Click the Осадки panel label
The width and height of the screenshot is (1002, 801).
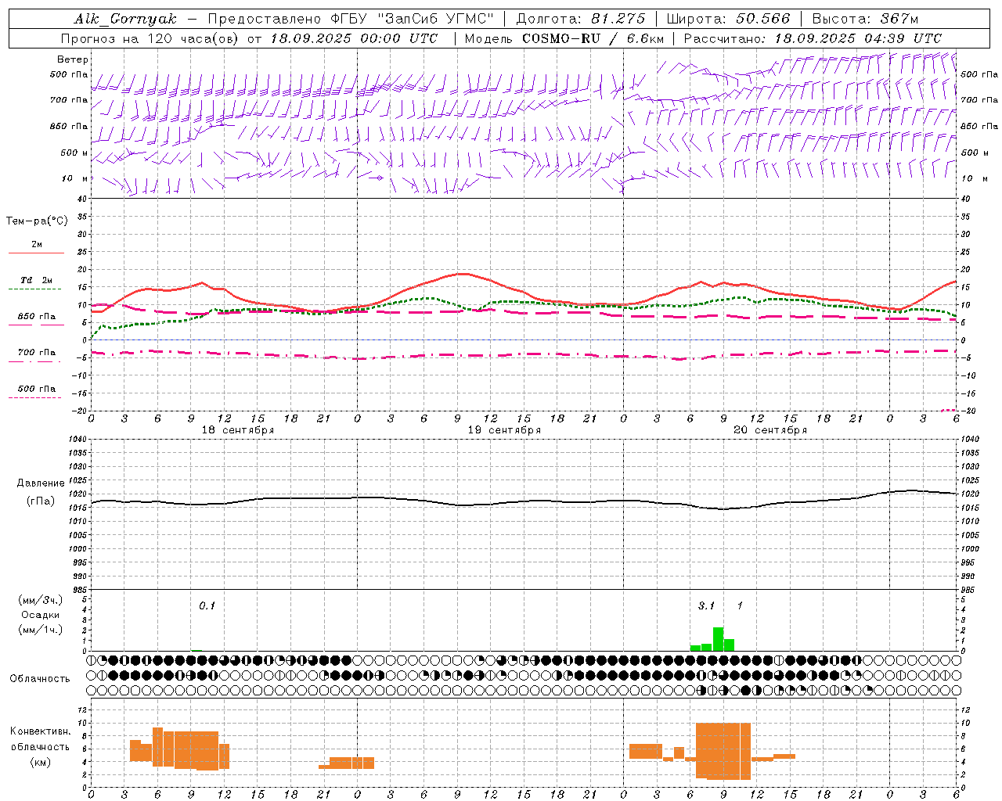(41, 615)
